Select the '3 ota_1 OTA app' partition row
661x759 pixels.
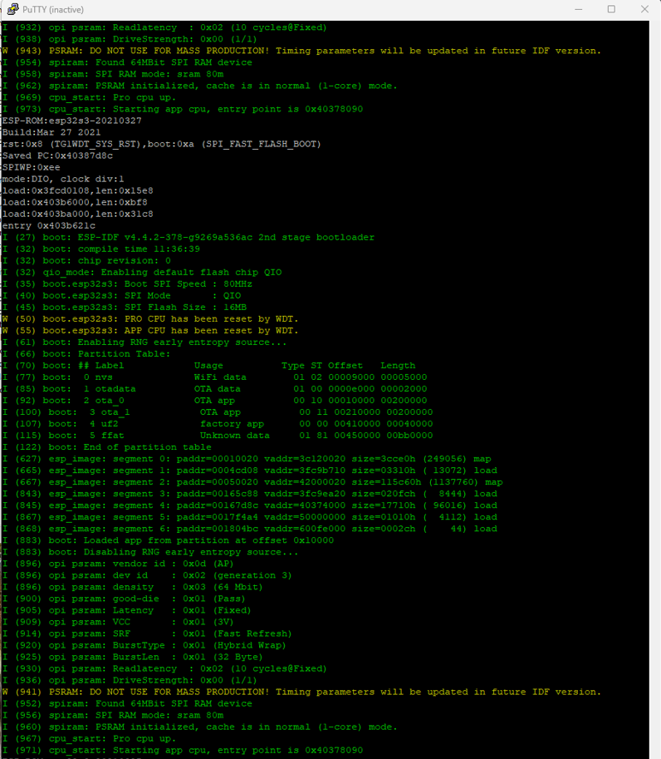coord(218,412)
